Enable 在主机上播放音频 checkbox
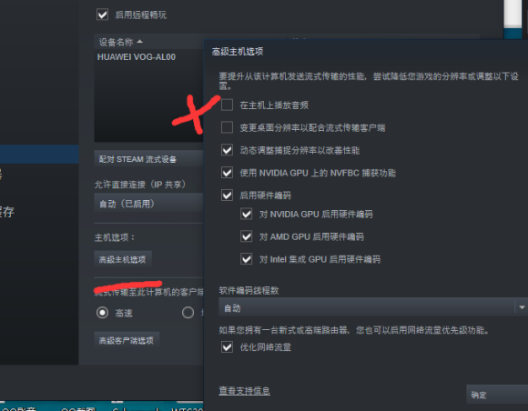528x411 pixels. [x=227, y=105]
